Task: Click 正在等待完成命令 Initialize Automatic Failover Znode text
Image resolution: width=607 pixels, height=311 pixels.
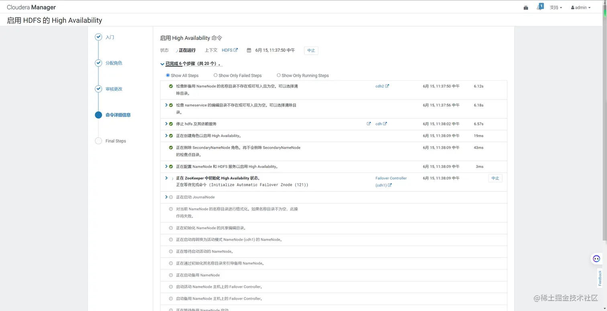Action: coord(242,185)
